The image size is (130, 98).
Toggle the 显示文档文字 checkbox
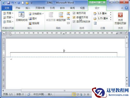point(74,22)
